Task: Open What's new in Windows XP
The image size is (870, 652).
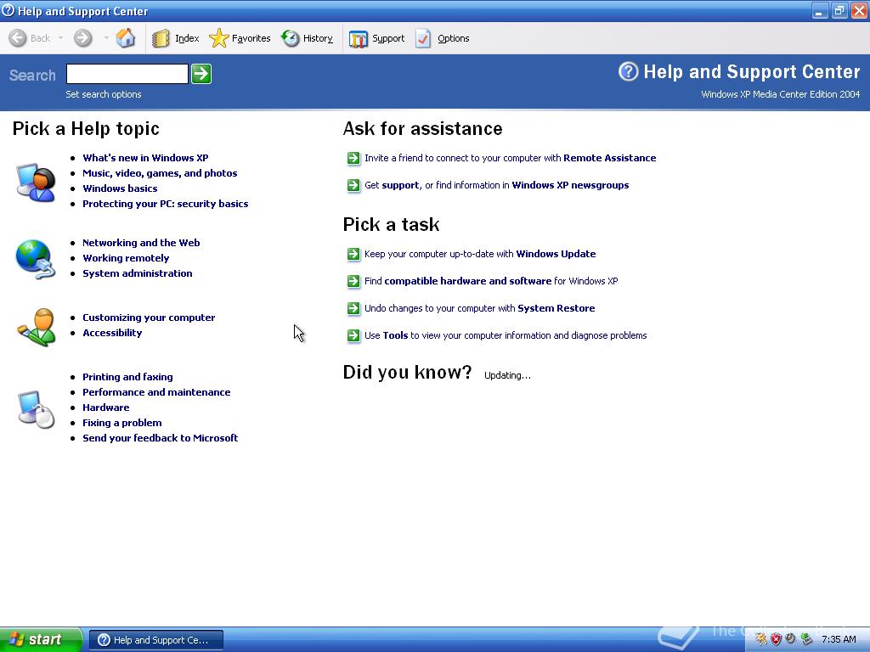Action: (145, 158)
